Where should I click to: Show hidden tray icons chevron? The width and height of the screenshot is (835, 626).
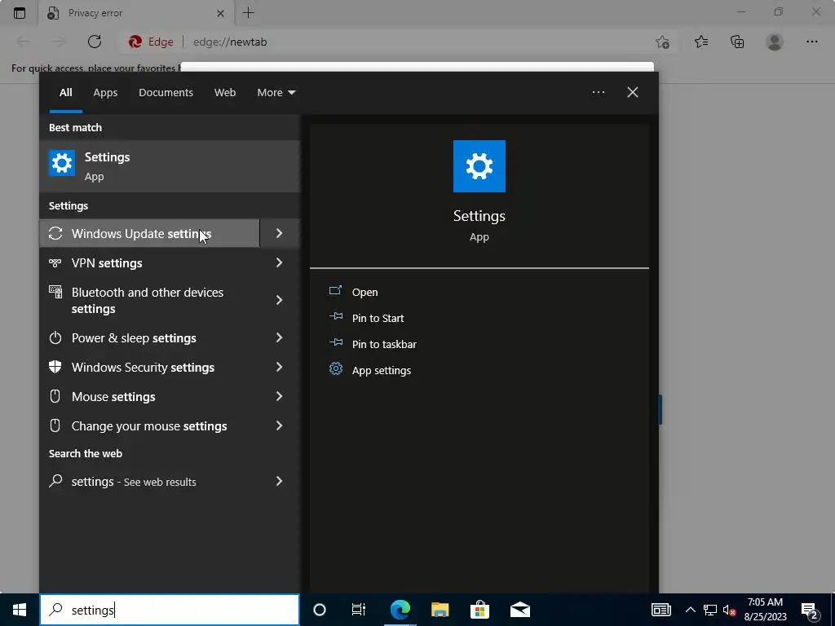coord(690,610)
